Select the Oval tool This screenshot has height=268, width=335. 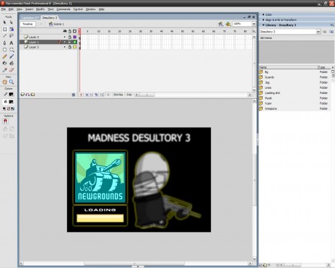(4, 50)
